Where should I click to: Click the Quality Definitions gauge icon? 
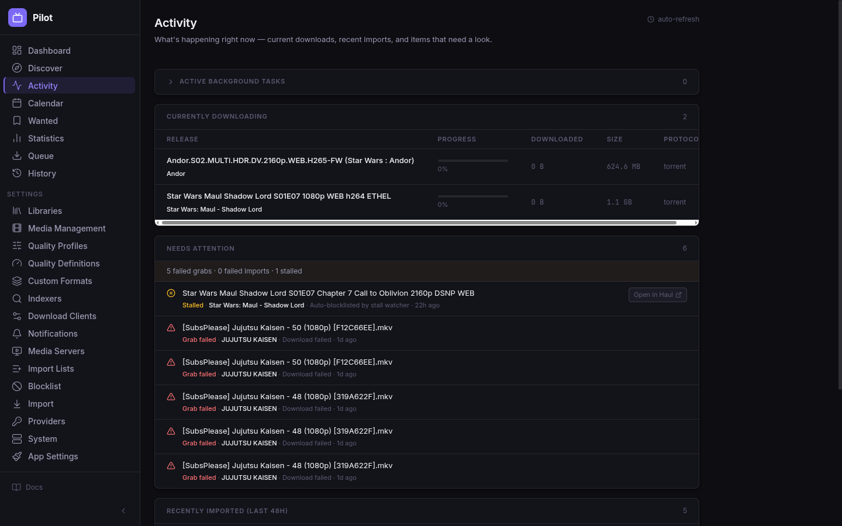click(x=17, y=264)
